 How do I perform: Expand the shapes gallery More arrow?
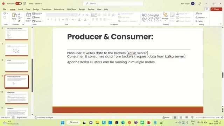160,21
